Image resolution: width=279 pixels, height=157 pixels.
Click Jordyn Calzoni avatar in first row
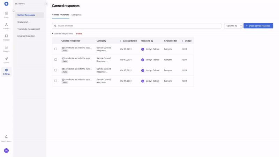point(143,49)
